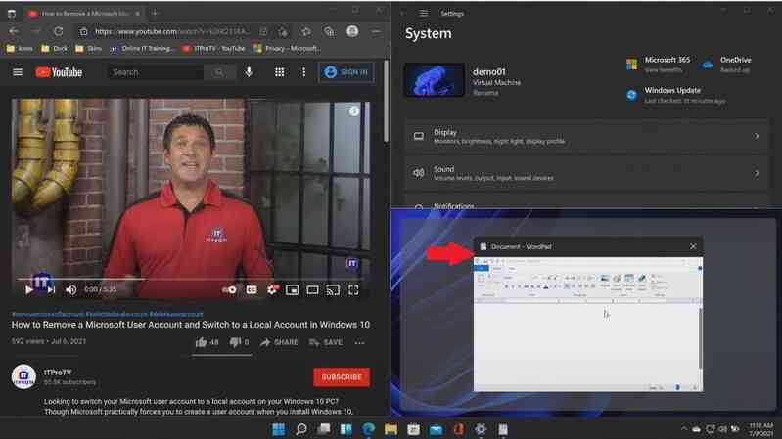The image size is (782, 439).
Task: Close the Document - WordPad preview
Action: click(x=693, y=246)
